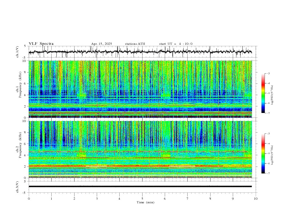This screenshot has width=288, height=223.
Task: Click the "-4" tick on ch.2 colorbar
Action: (x=268, y=144)
